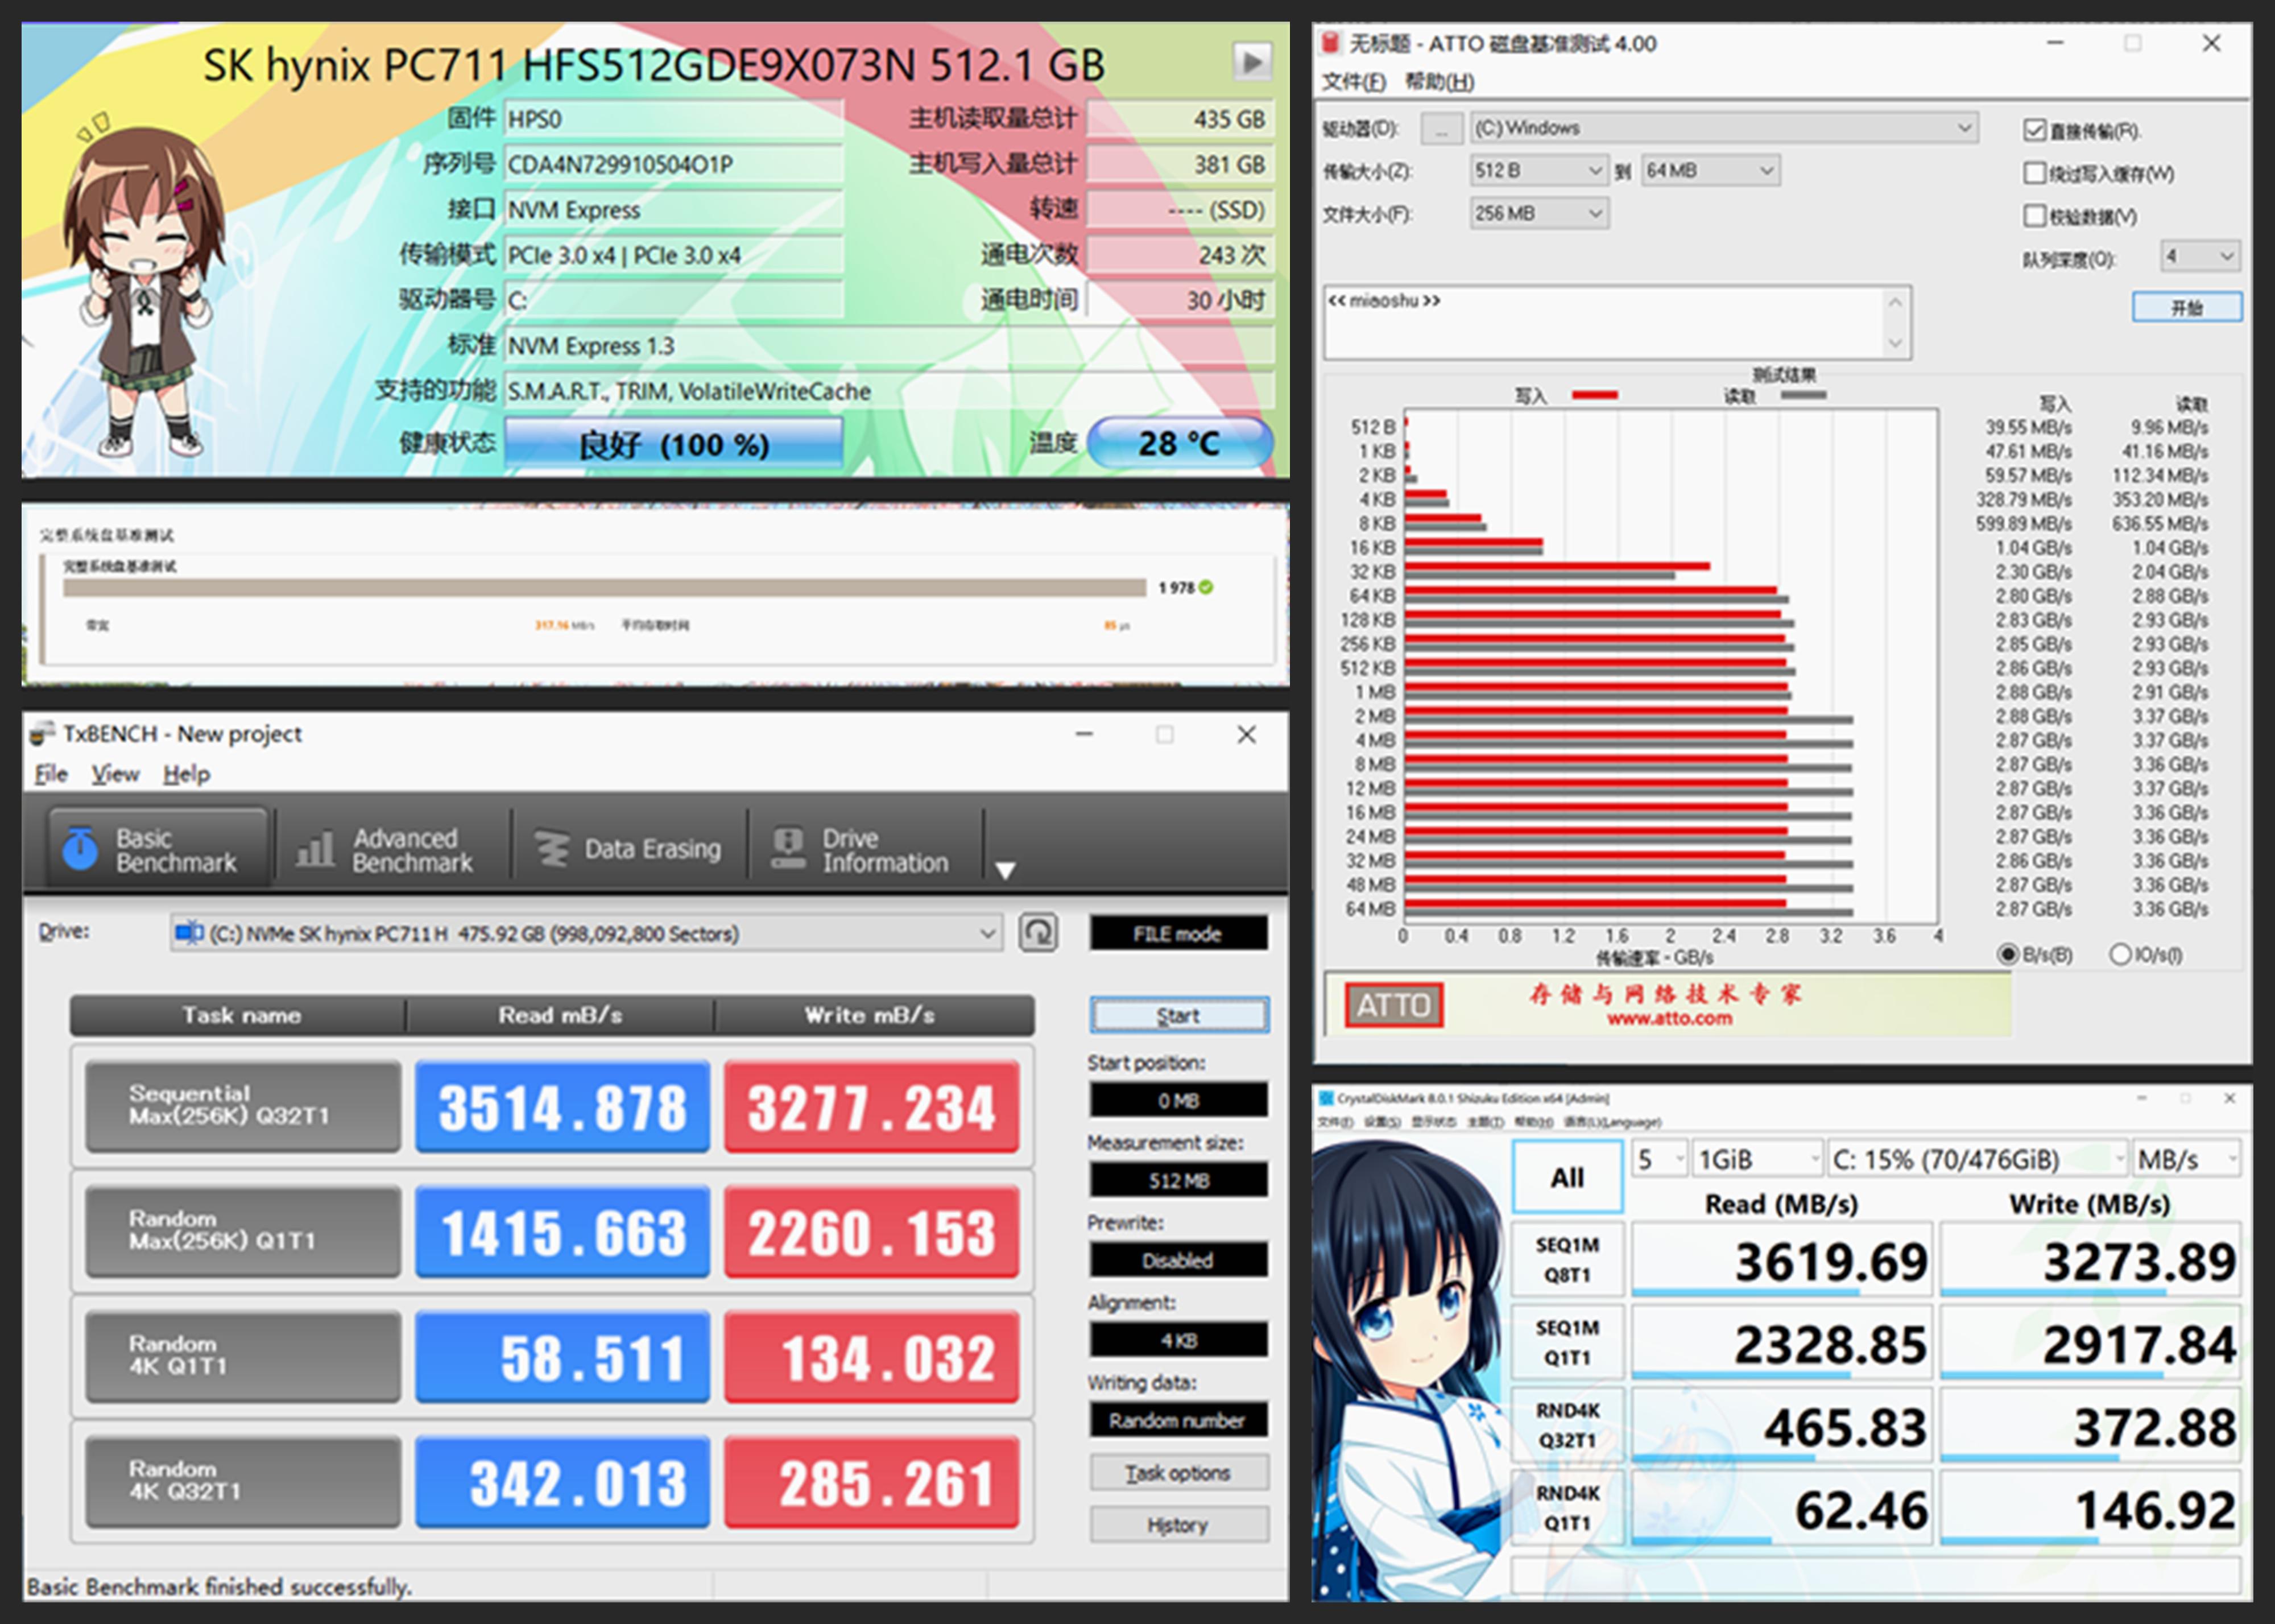Click the miaoshu description text field
The image size is (2275, 1624).
point(1604,322)
